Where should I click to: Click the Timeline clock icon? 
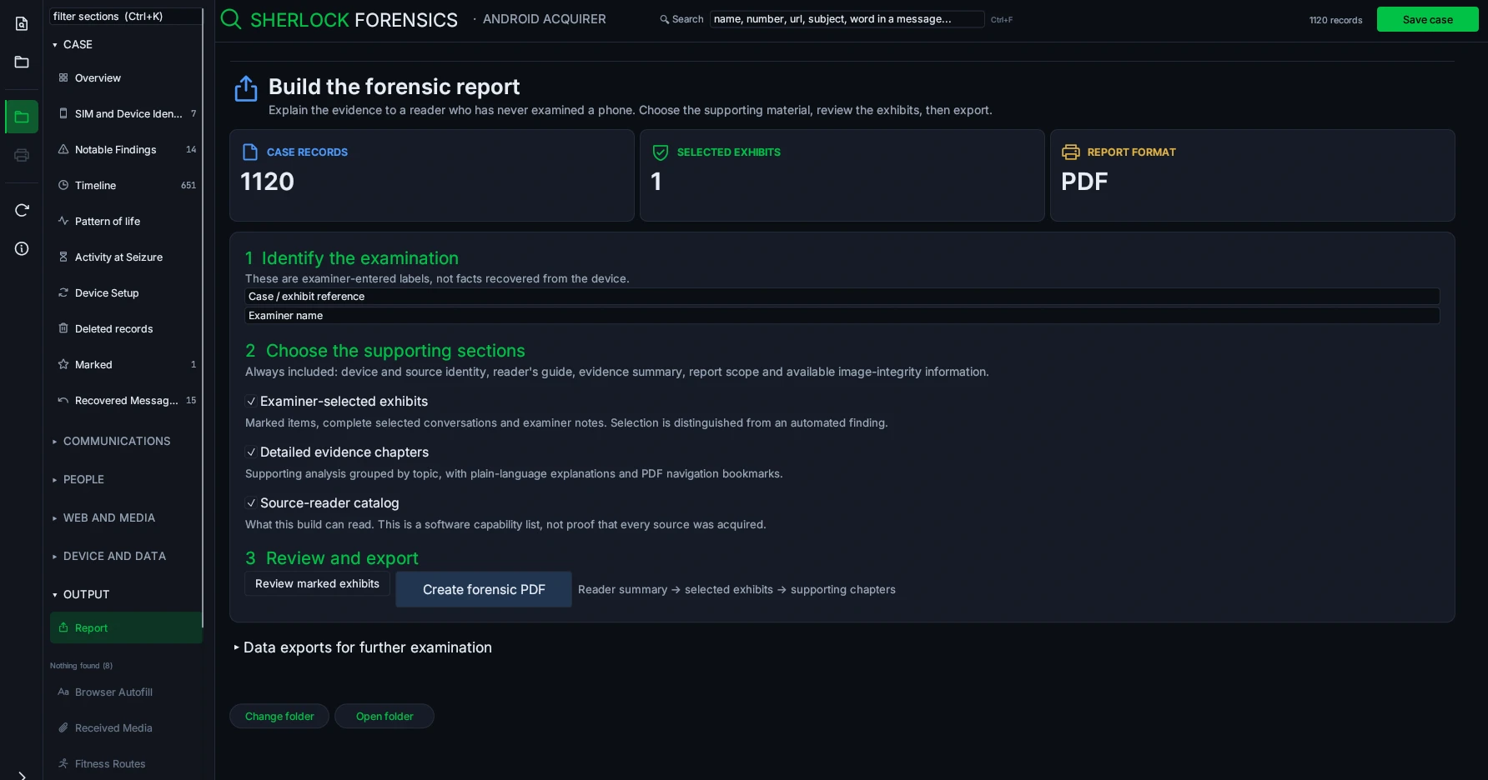click(63, 185)
